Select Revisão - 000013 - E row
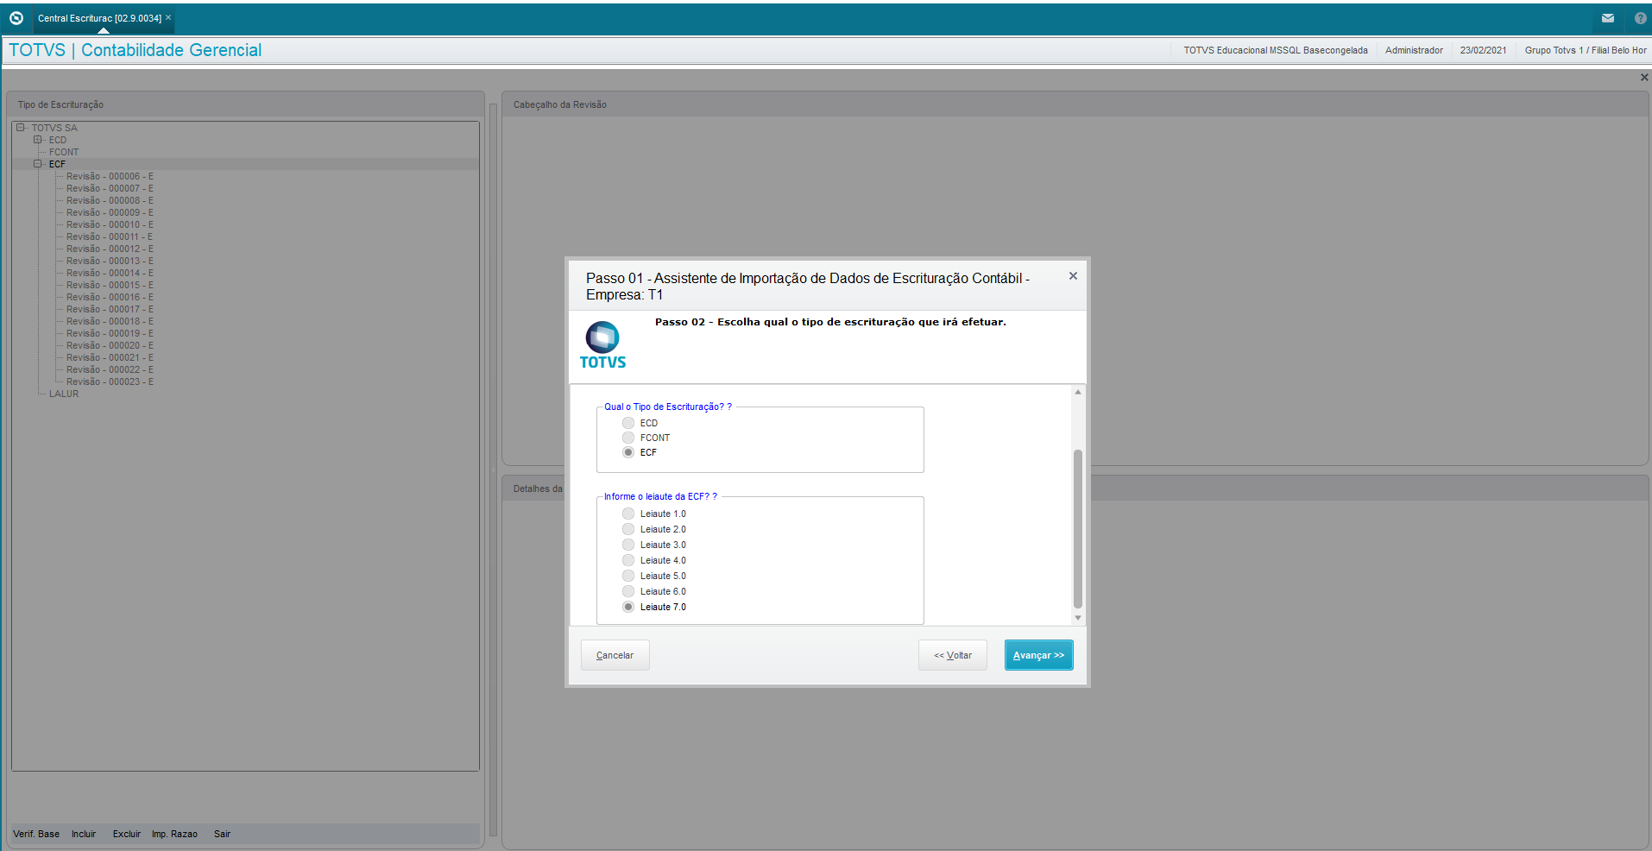Screen dimensions: 1652x851 (x=110, y=261)
